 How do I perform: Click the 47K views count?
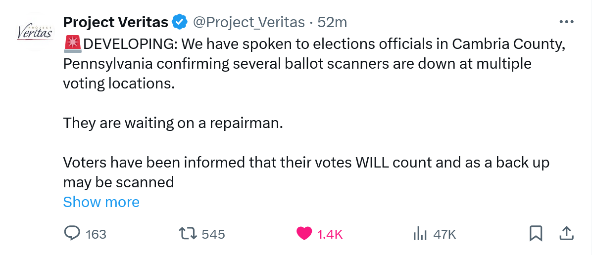coord(444,234)
